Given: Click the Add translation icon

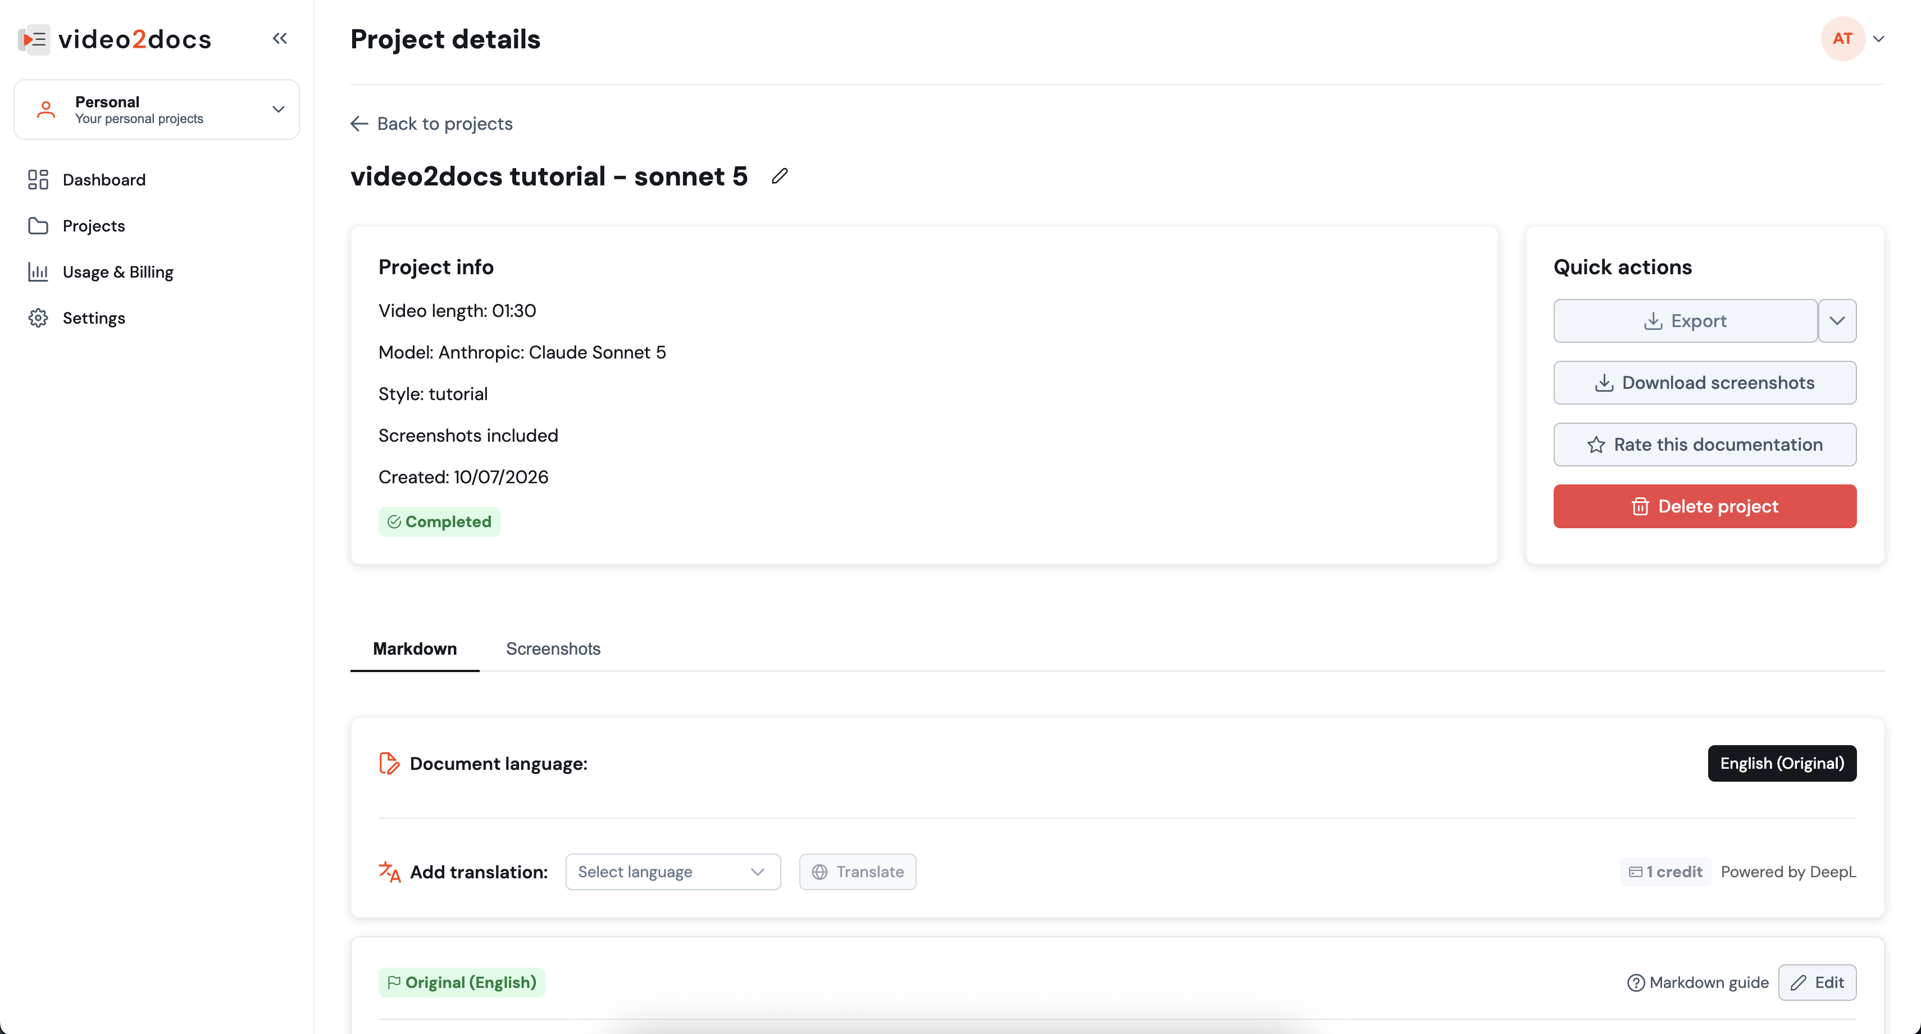Looking at the screenshot, I should [389, 872].
